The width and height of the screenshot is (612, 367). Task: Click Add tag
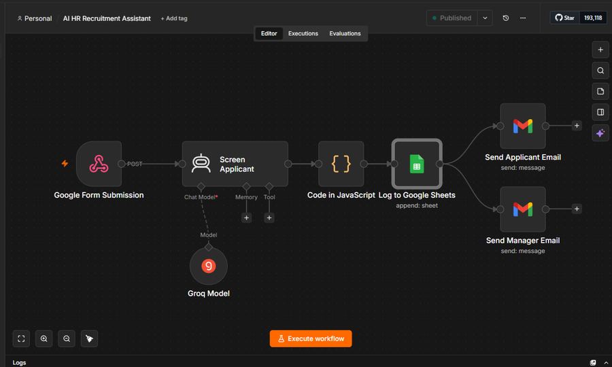[174, 18]
